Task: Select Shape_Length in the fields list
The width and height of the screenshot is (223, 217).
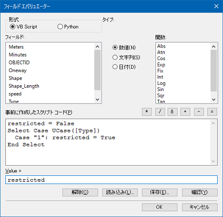Action: [24, 86]
